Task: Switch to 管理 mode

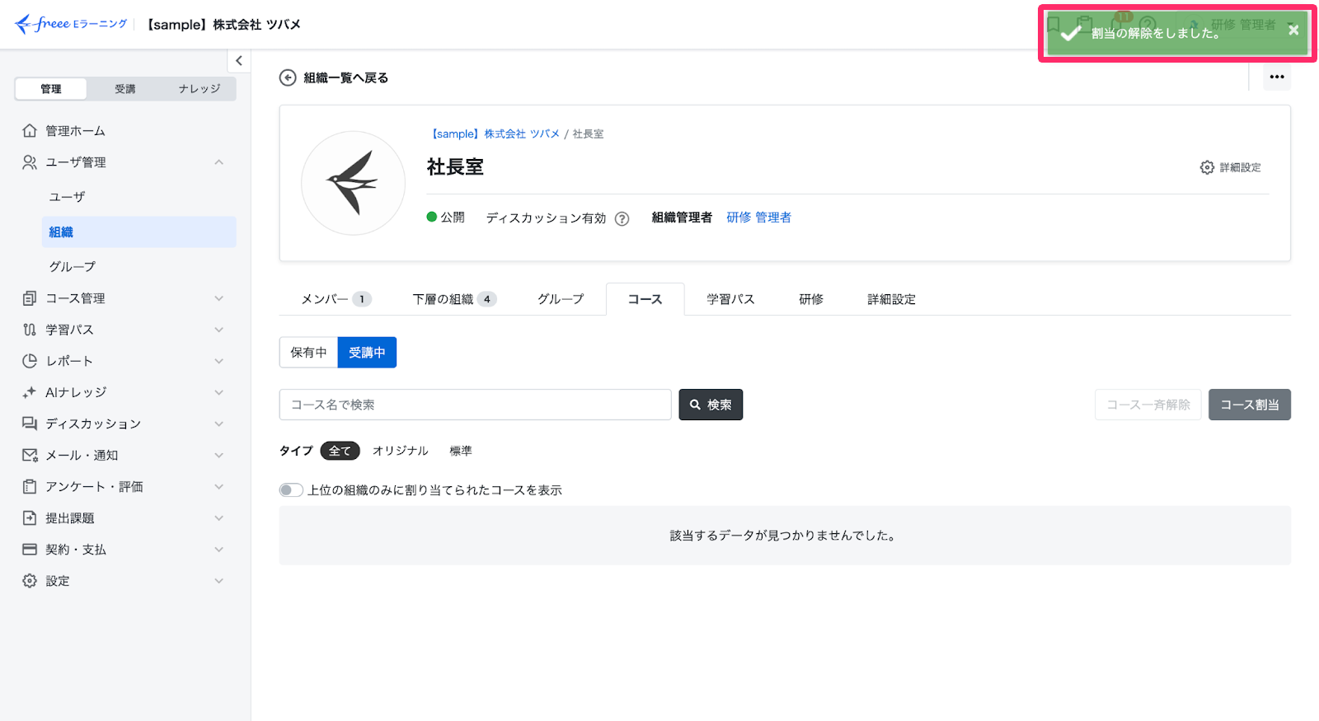Action: point(51,89)
